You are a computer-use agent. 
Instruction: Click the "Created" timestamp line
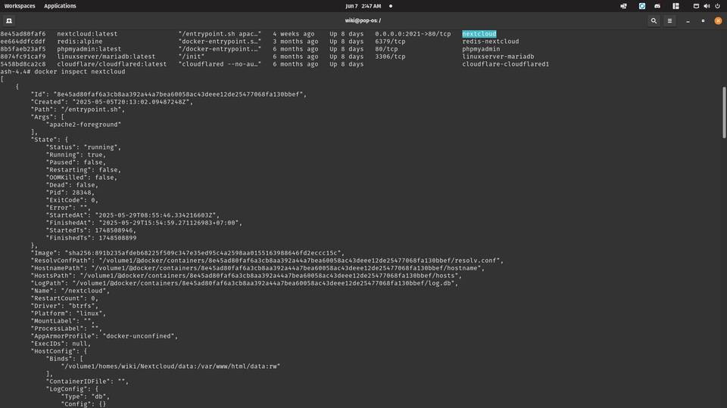point(112,102)
